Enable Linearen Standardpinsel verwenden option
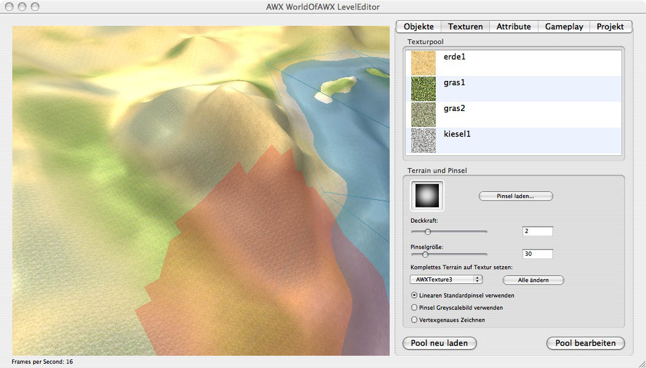 click(x=414, y=295)
